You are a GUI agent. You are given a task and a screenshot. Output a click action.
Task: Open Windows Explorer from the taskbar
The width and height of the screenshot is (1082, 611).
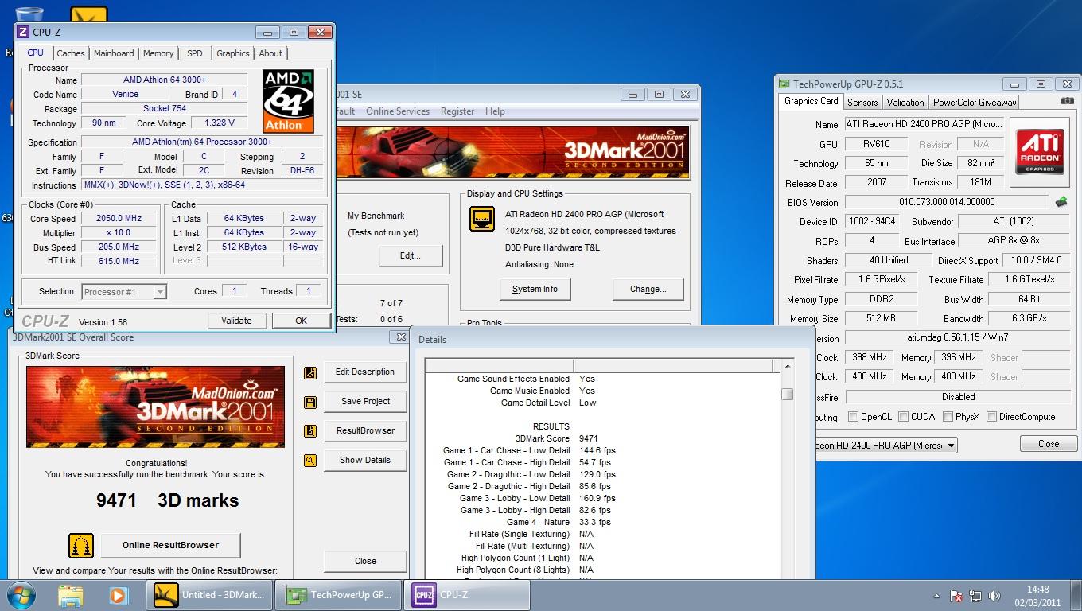[x=71, y=595]
